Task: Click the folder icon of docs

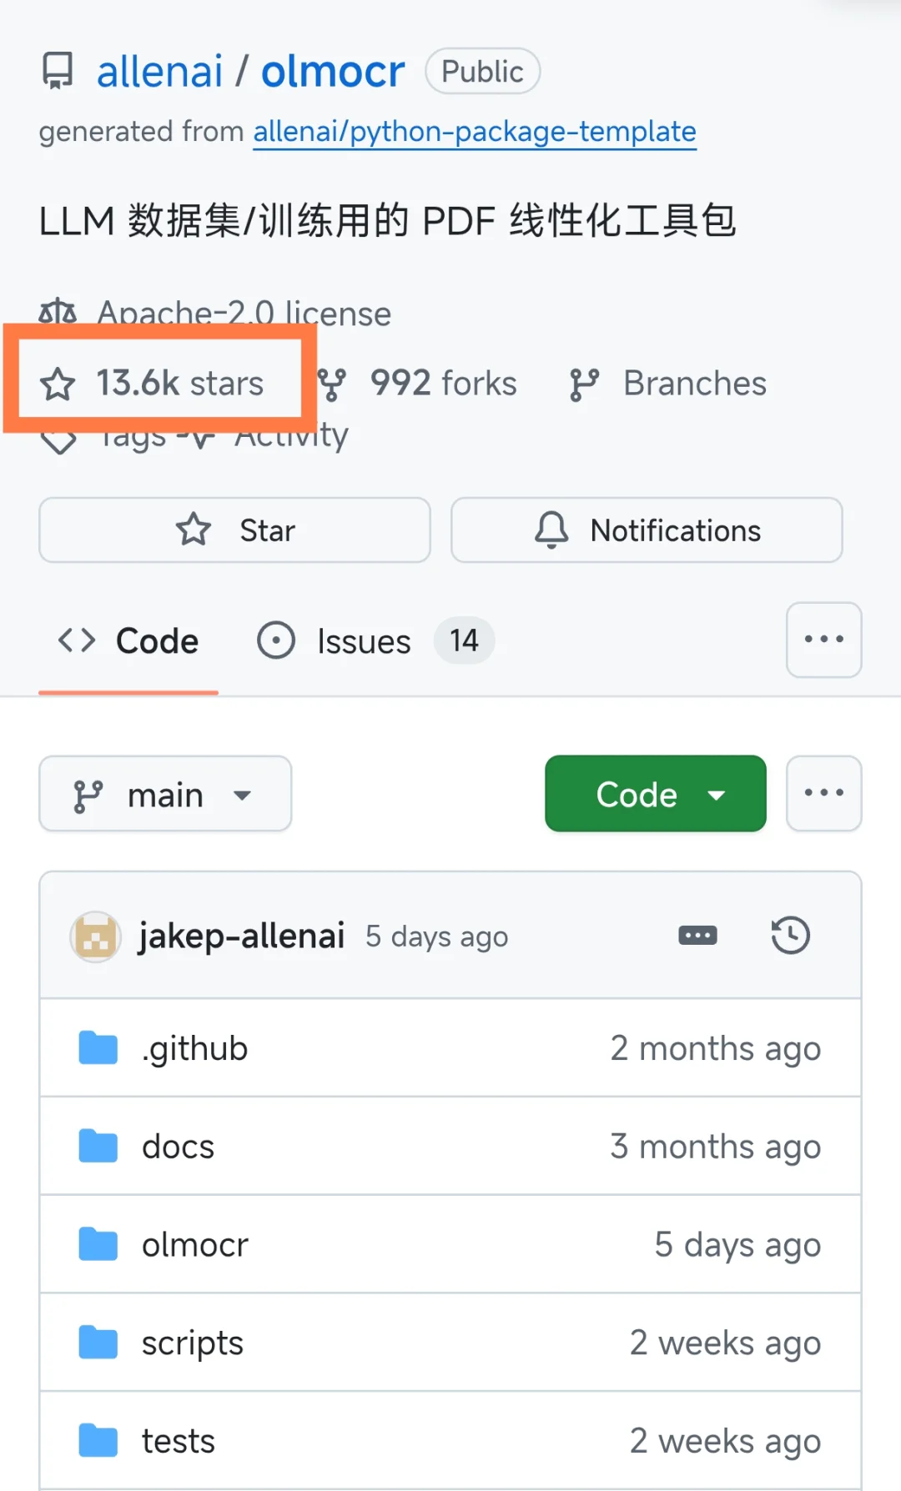Action: (98, 1147)
